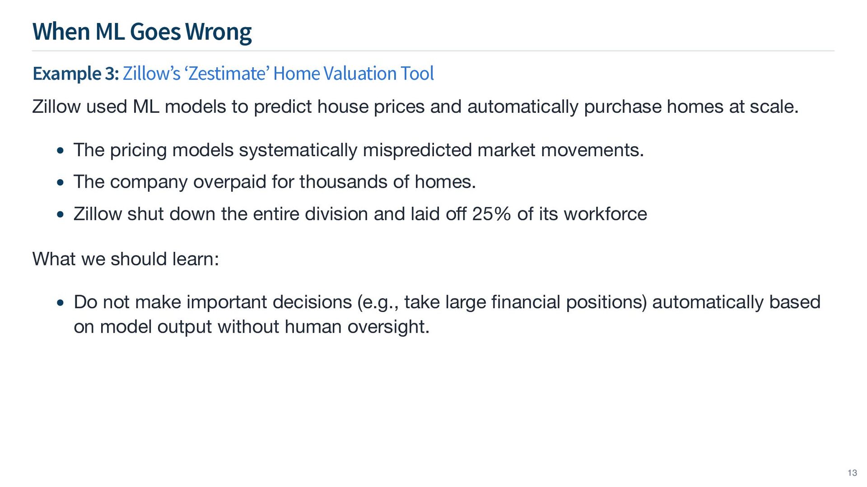Click slide number 13 in the corner
The height and width of the screenshot is (487, 867).
click(852, 473)
